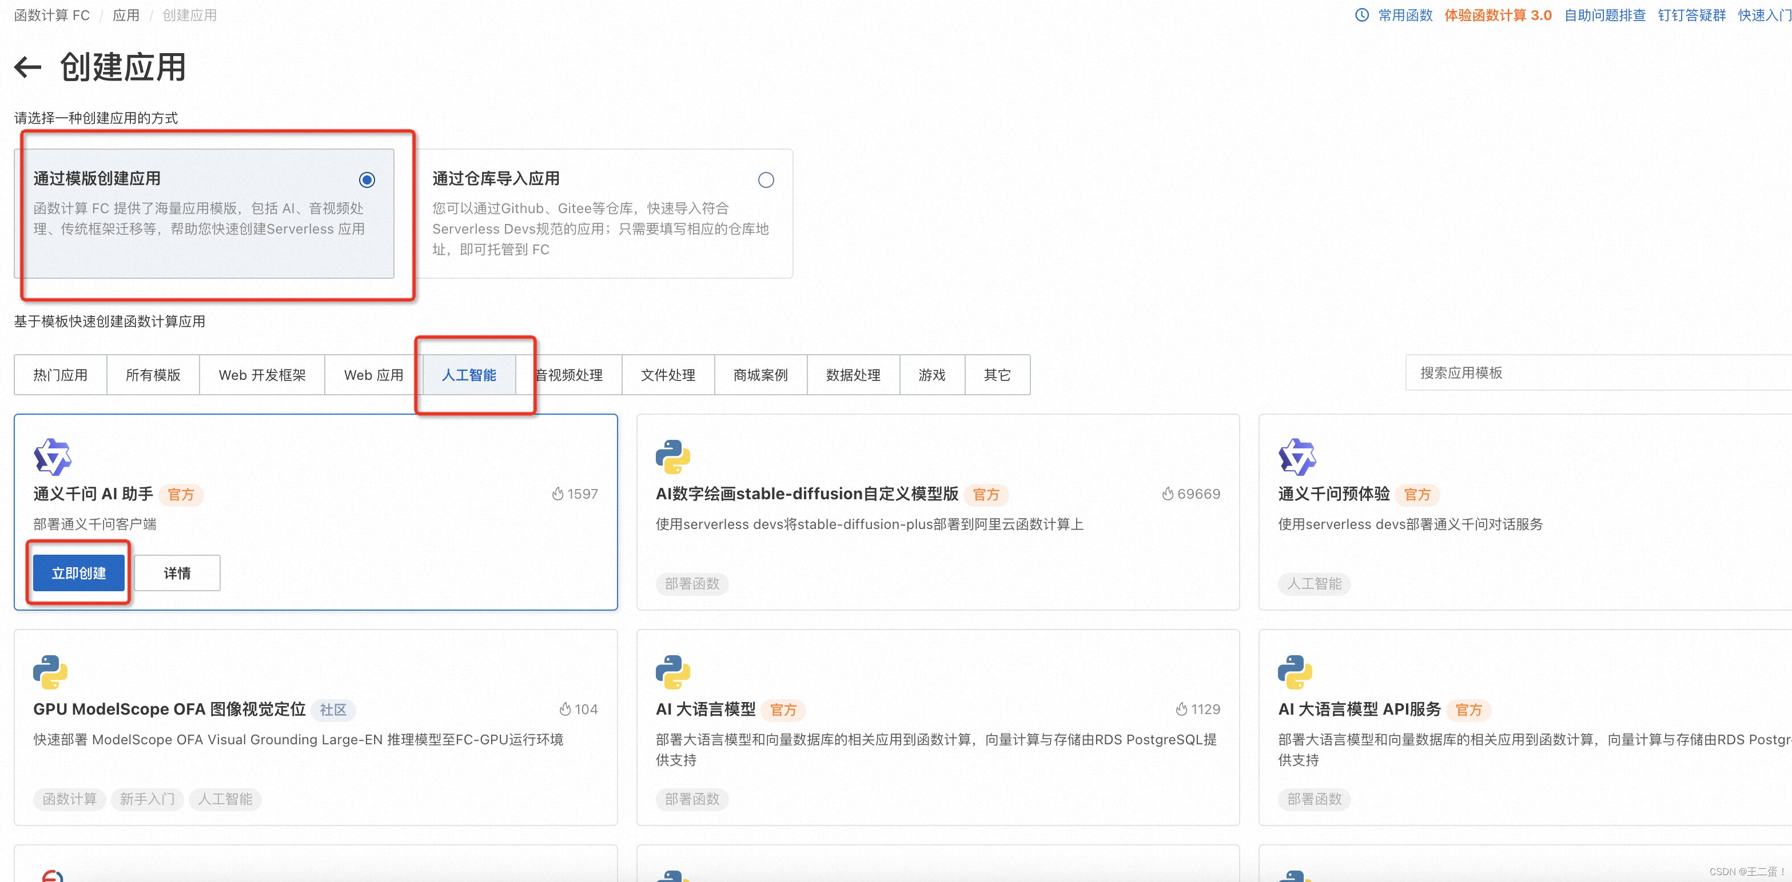1792x882 pixels.
Task: Open the 其它 tab
Action: pos(997,375)
